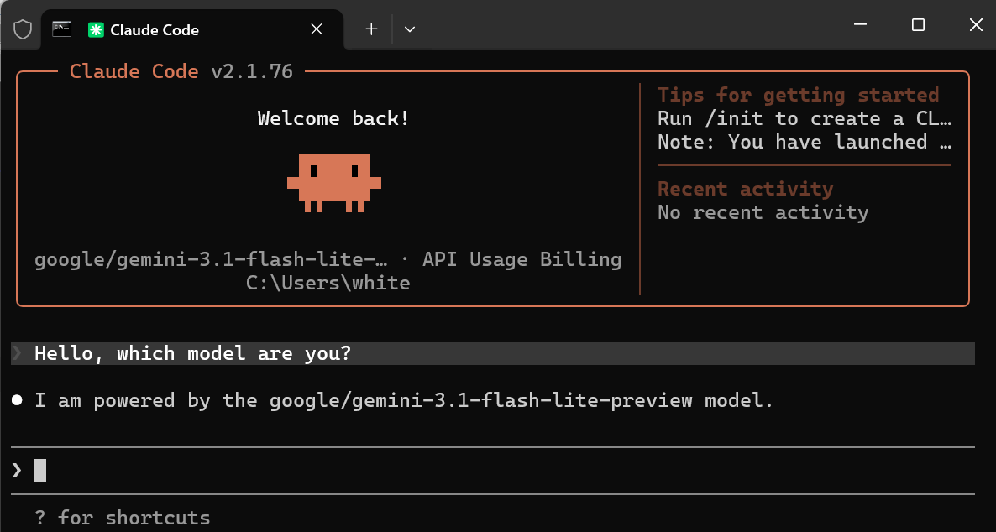The height and width of the screenshot is (532, 996).
Task: Click the API Usage Billing text
Action: (524, 259)
